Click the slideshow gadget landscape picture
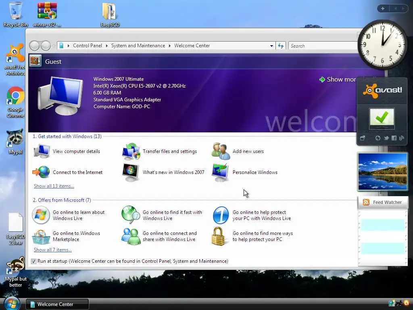This screenshot has height=310, width=413. click(382, 172)
